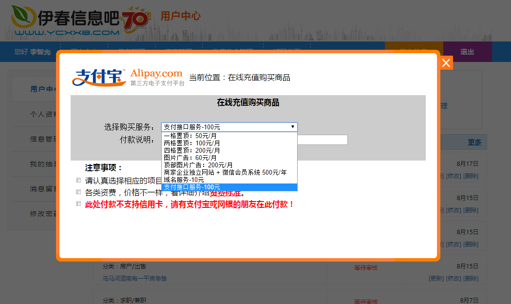The width and height of the screenshot is (511, 304).
Task: Select highlighted 支付接口服务-100元 option
Action: [191, 187]
